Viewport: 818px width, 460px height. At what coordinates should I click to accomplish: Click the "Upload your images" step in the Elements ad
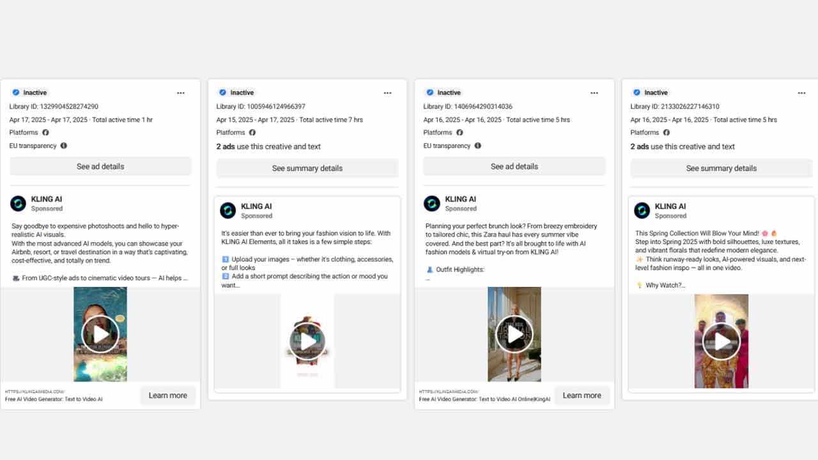click(307, 263)
